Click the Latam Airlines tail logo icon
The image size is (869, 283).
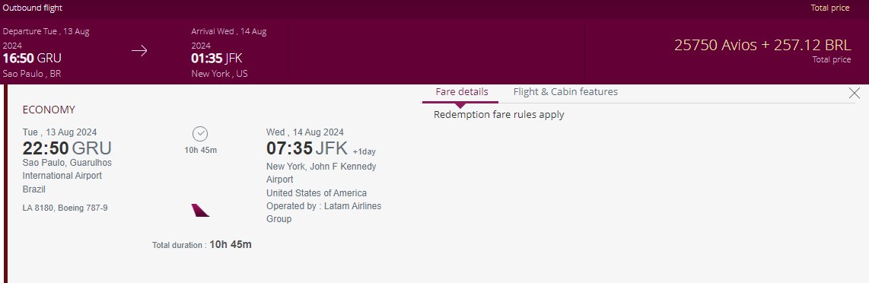[200, 211]
